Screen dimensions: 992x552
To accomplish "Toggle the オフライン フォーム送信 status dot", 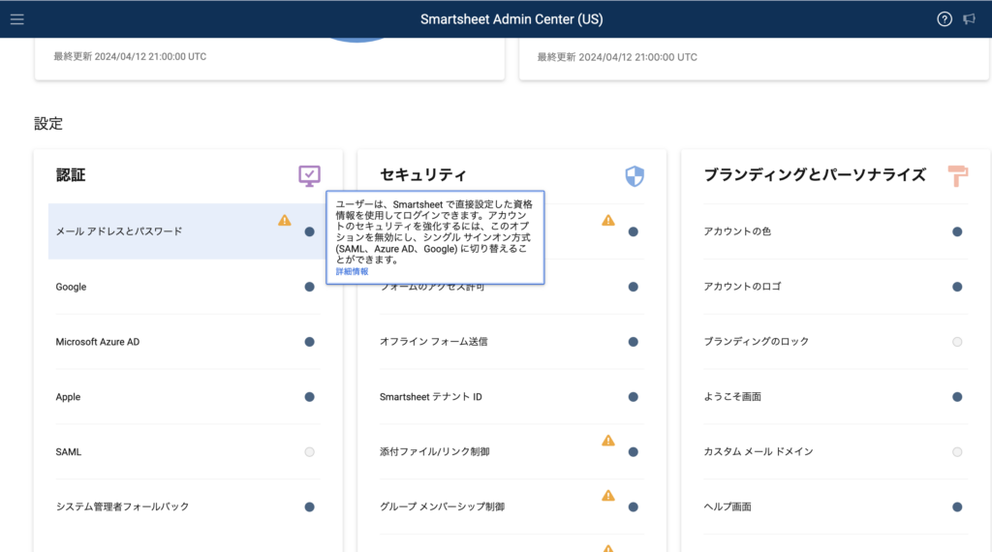I will 633,342.
